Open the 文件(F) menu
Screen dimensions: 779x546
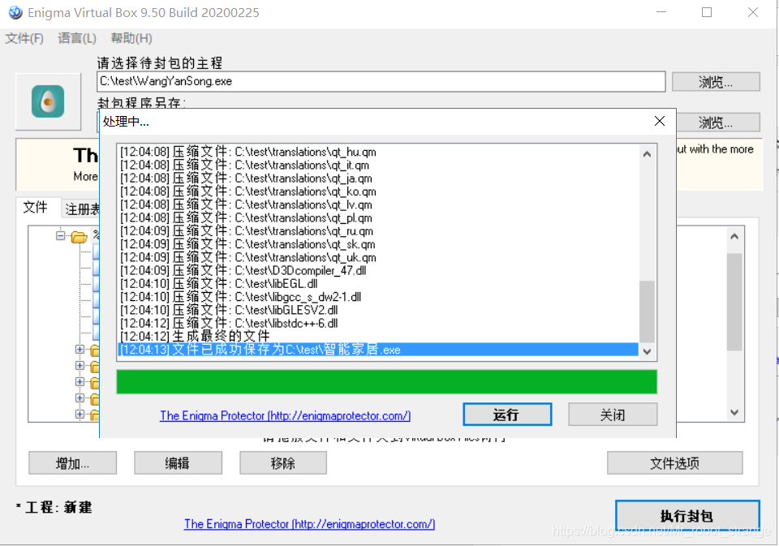(24, 38)
